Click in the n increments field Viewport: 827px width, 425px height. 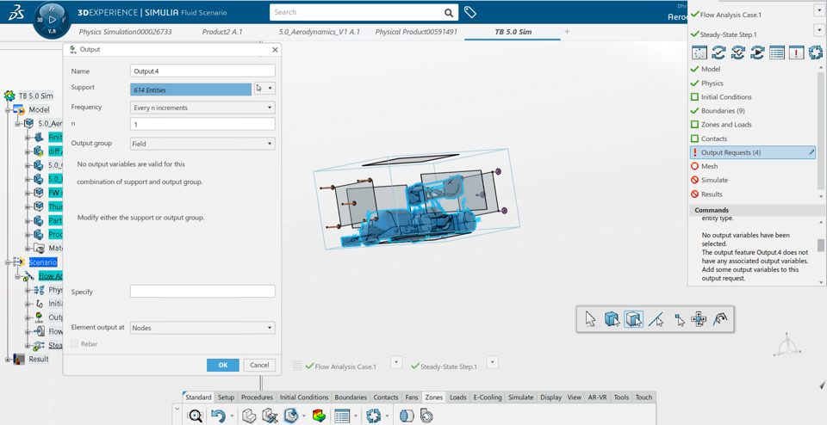click(202, 124)
